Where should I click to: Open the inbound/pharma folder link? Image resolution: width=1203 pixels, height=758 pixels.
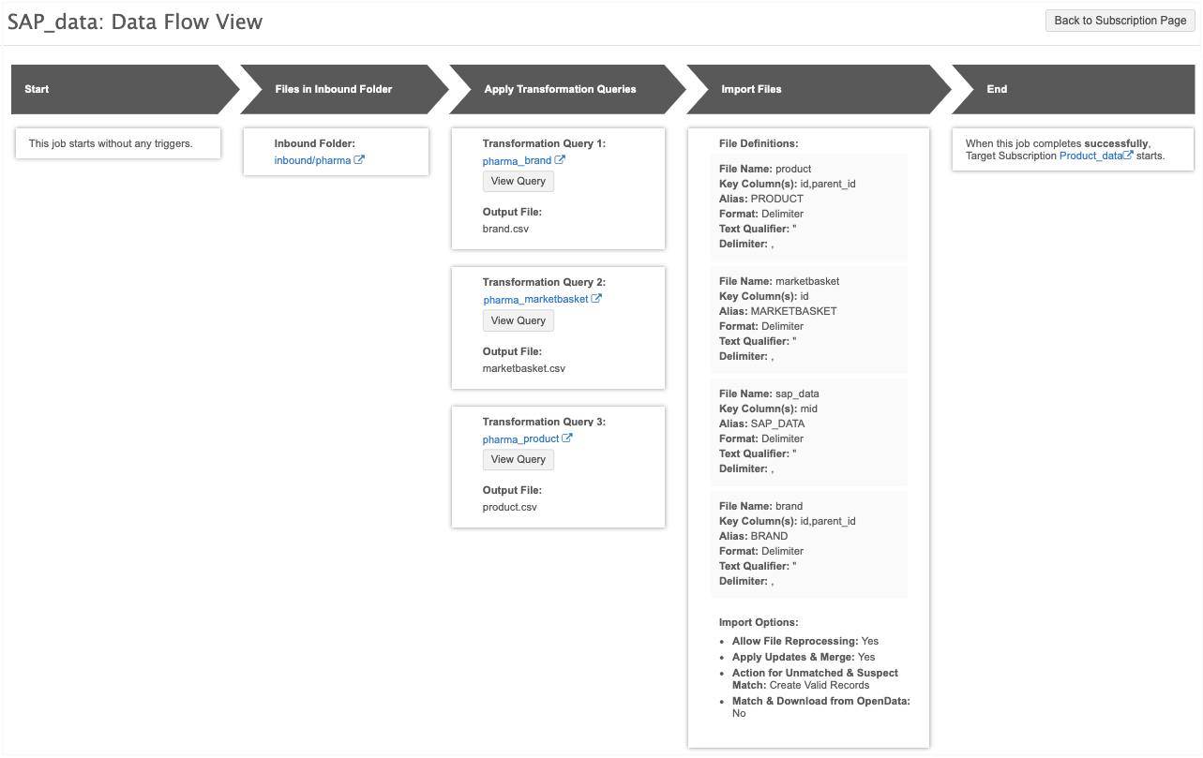coord(312,160)
